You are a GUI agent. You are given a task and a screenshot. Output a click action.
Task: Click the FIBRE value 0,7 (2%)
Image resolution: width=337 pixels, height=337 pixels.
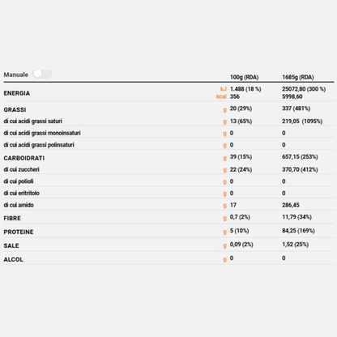(x=240, y=217)
